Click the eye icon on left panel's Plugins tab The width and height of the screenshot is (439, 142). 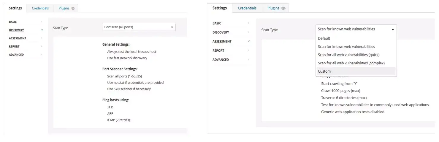pos(73,8)
